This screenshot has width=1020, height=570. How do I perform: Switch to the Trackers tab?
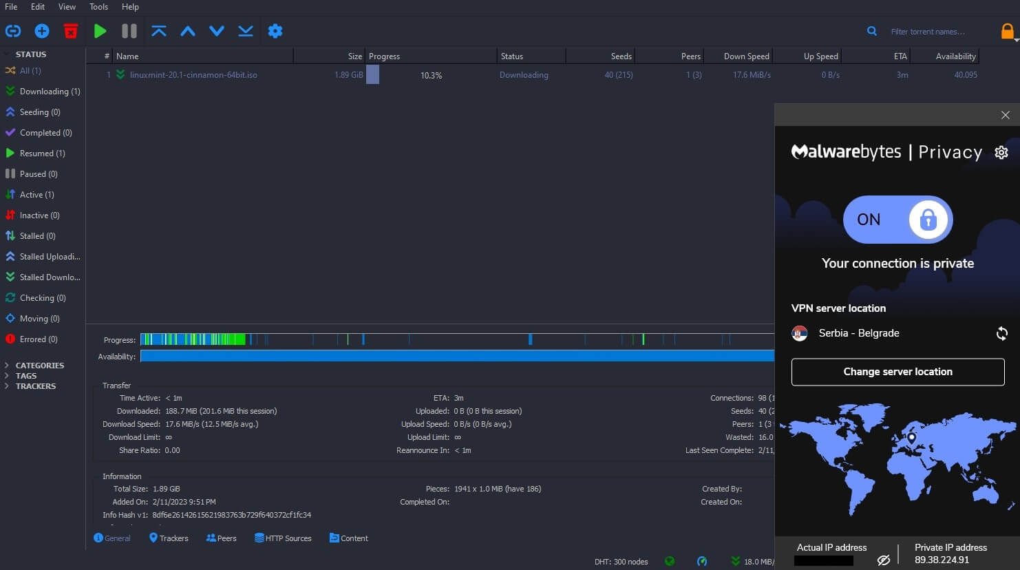pos(169,538)
